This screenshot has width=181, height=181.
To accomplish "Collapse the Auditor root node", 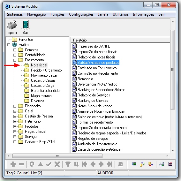I will [9, 45].
